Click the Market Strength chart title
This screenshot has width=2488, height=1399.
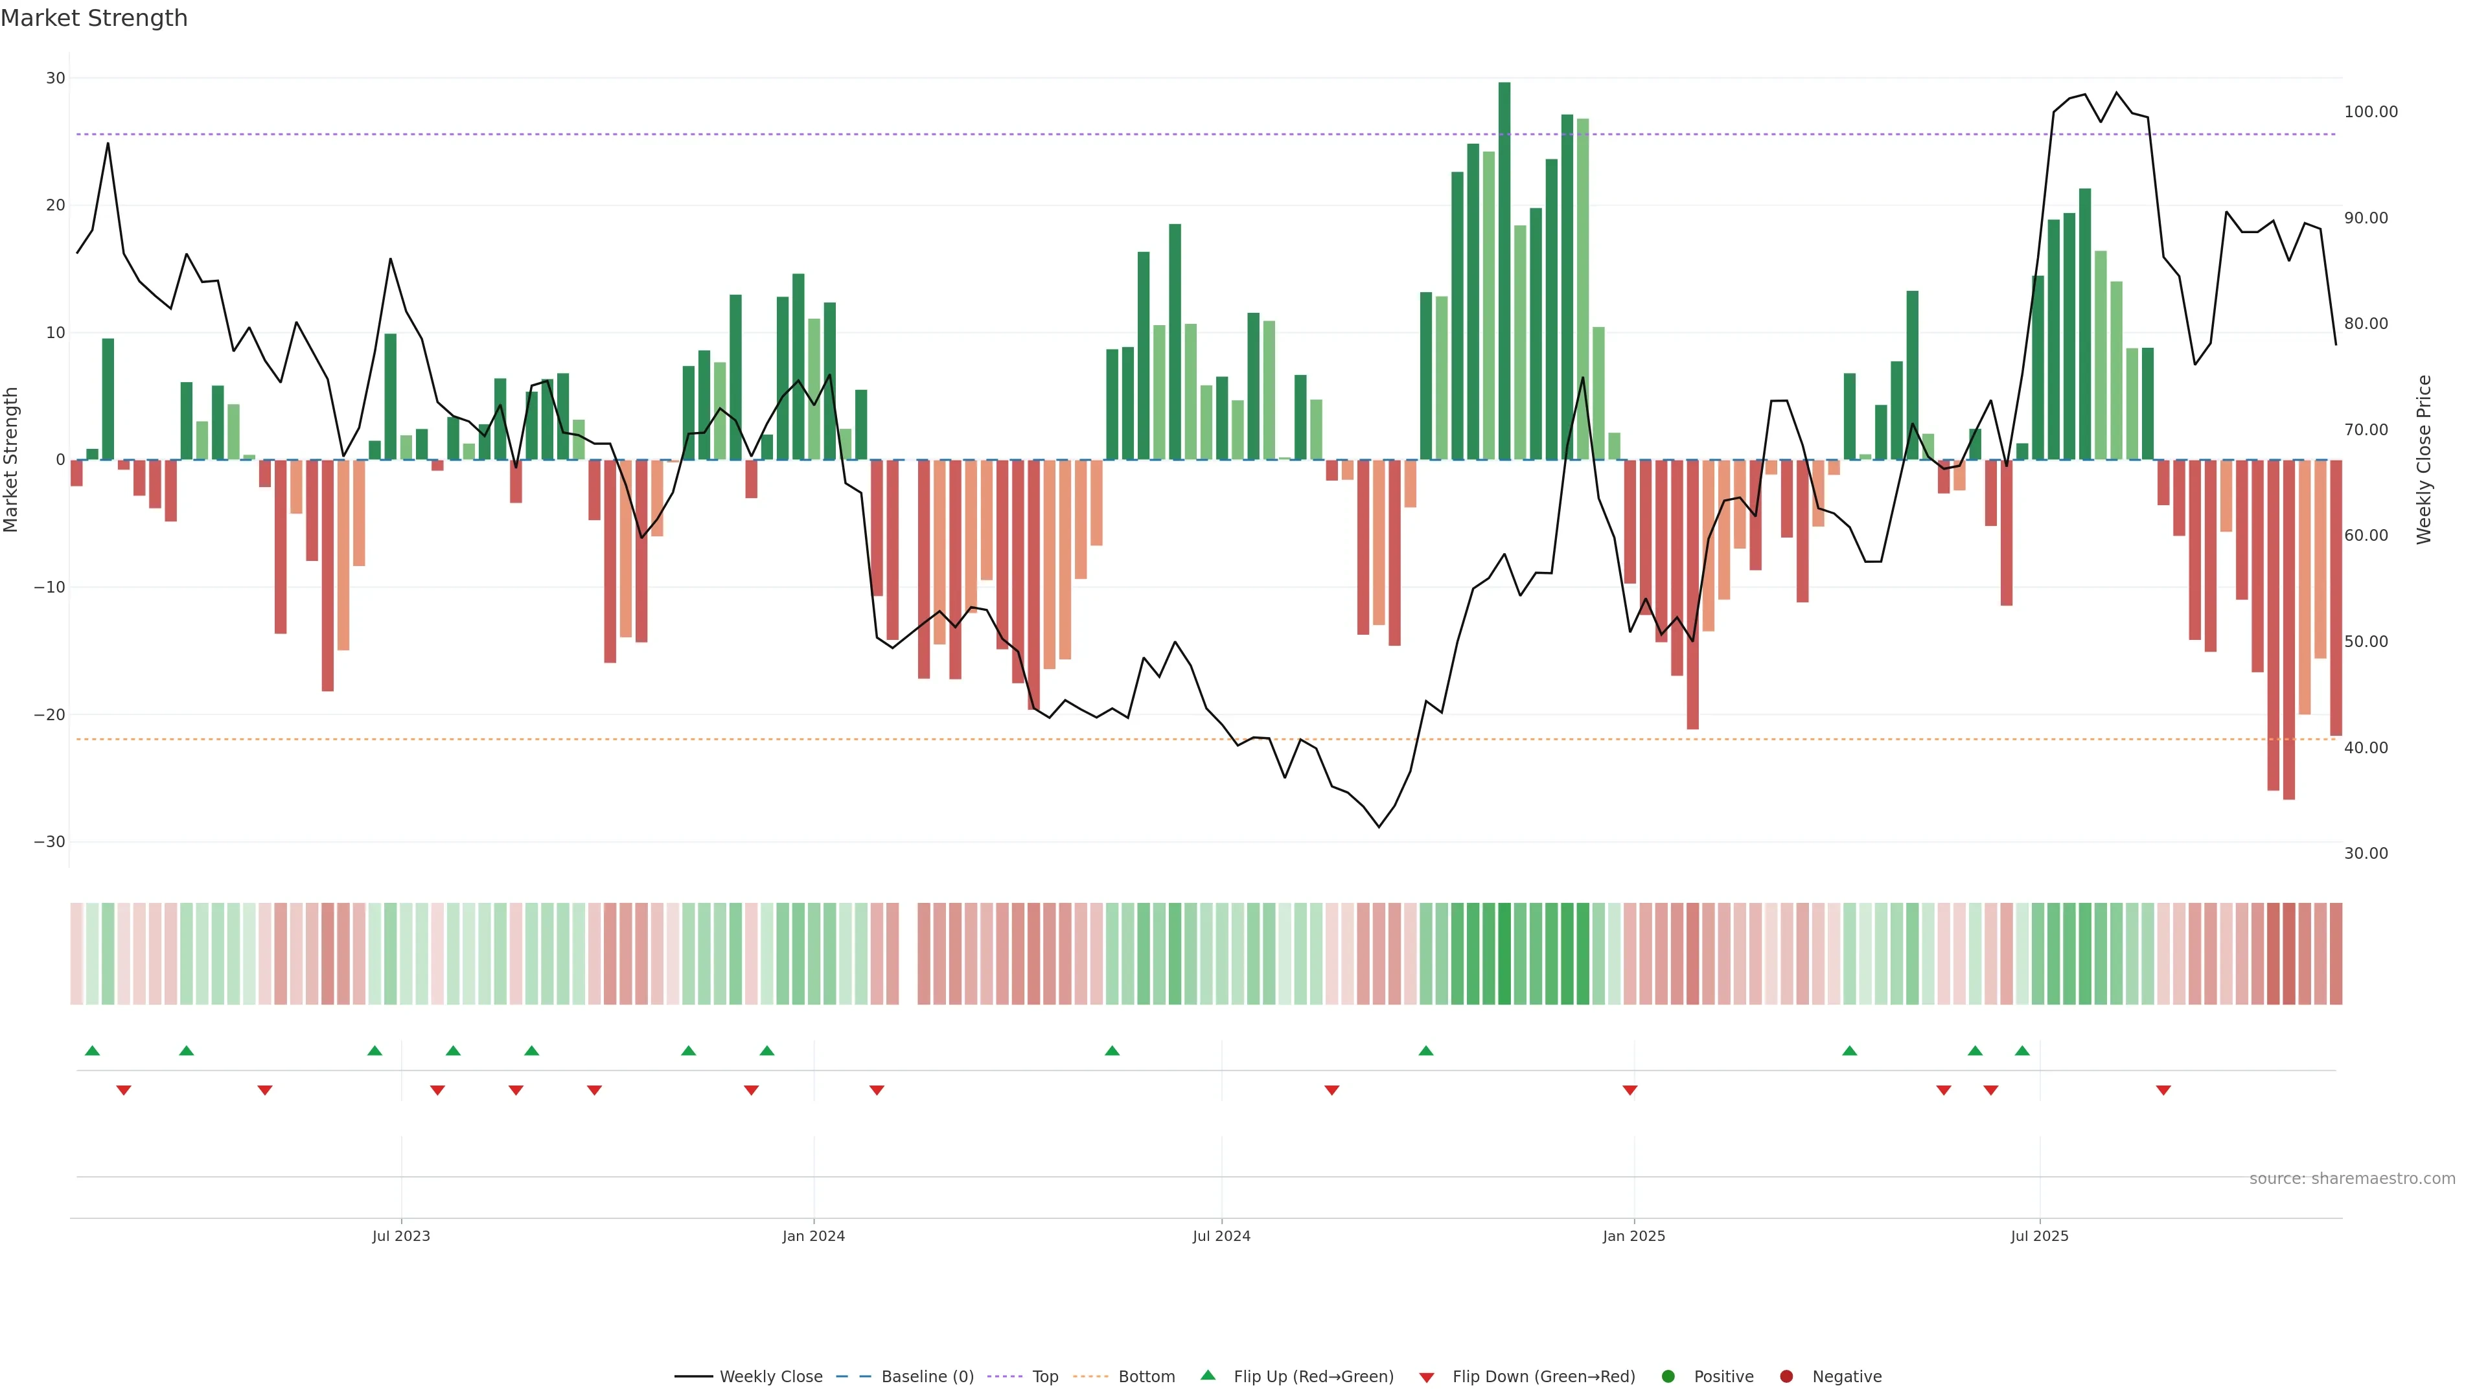[x=94, y=18]
